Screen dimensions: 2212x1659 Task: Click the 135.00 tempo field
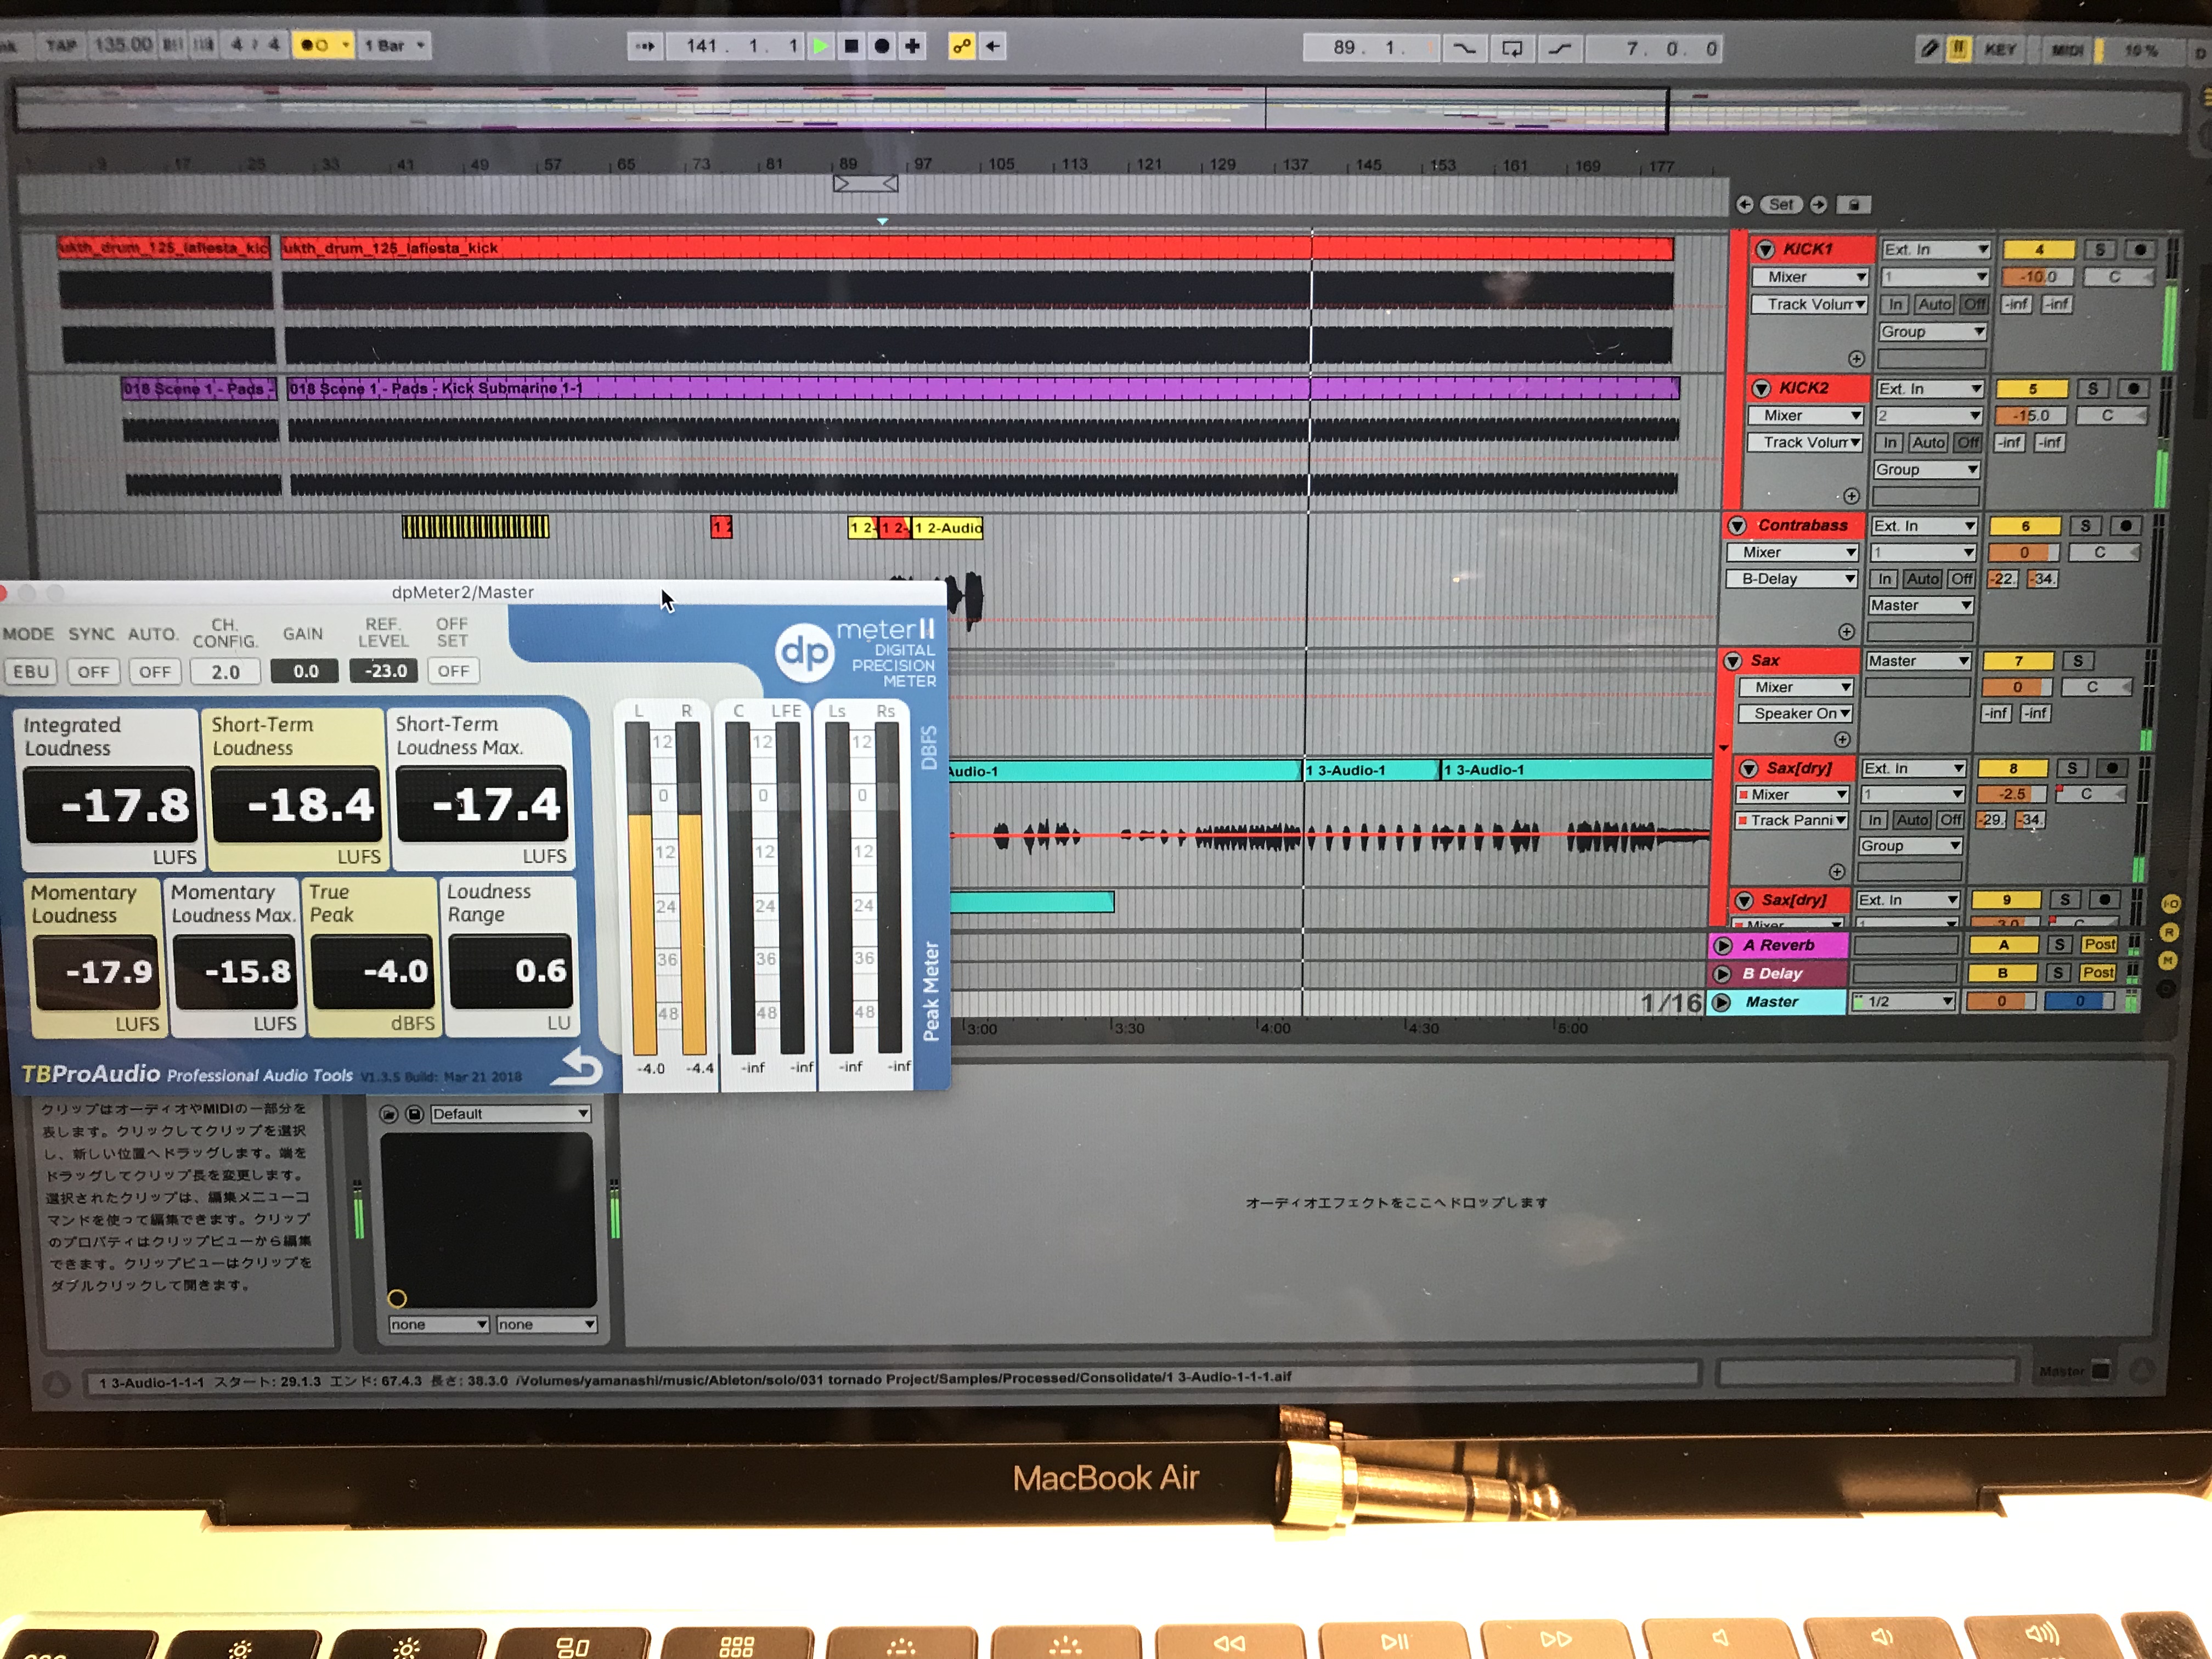pos(122,45)
